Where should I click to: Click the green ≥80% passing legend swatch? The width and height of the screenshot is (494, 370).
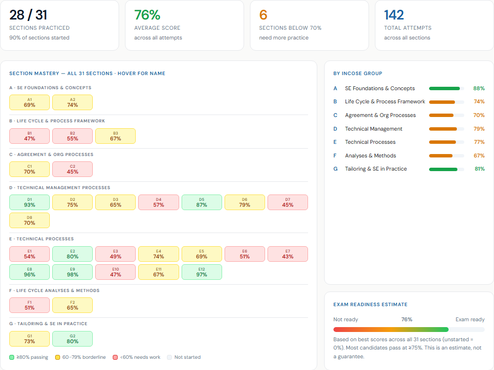click(12, 357)
